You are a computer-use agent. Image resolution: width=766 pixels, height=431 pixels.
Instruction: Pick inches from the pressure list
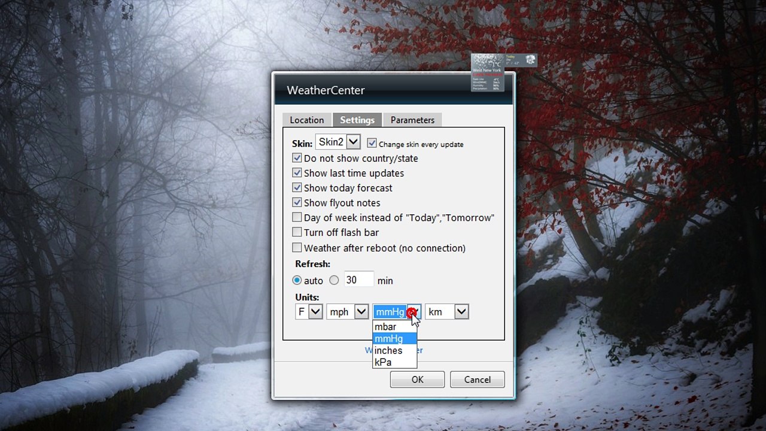pyautogui.click(x=394, y=351)
